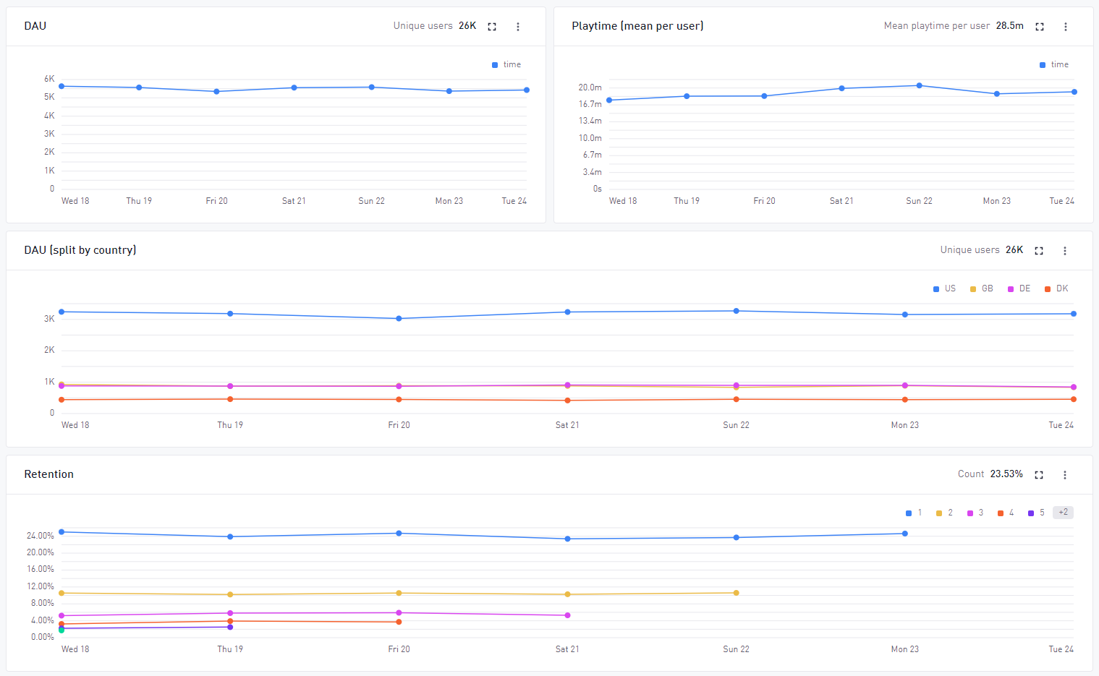Toggle the DK series legend
The image size is (1099, 676).
click(1056, 288)
